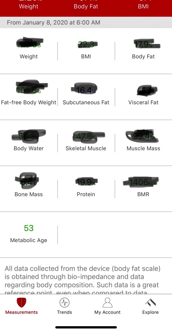Open the Body Water tile
The image size is (172, 332).
pos(29,142)
